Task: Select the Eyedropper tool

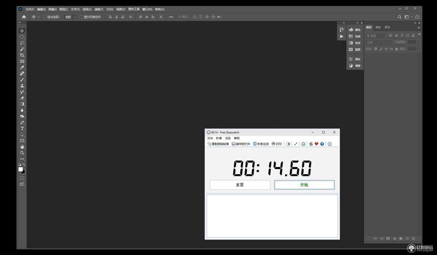Action: pos(22,68)
